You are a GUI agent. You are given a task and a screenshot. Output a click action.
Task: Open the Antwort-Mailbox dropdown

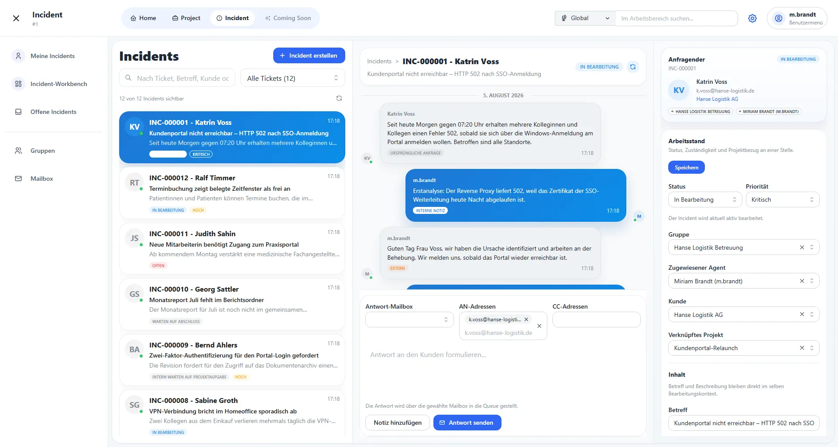click(409, 320)
